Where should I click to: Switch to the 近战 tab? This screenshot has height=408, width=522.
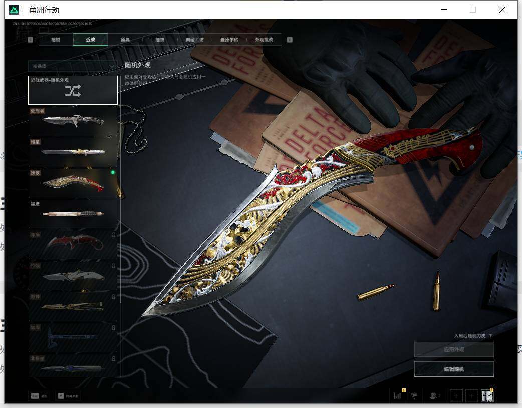coord(90,40)
